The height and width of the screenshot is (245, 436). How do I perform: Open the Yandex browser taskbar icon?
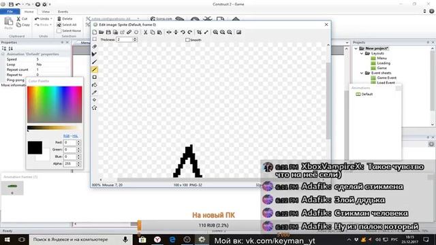point(157,240)
